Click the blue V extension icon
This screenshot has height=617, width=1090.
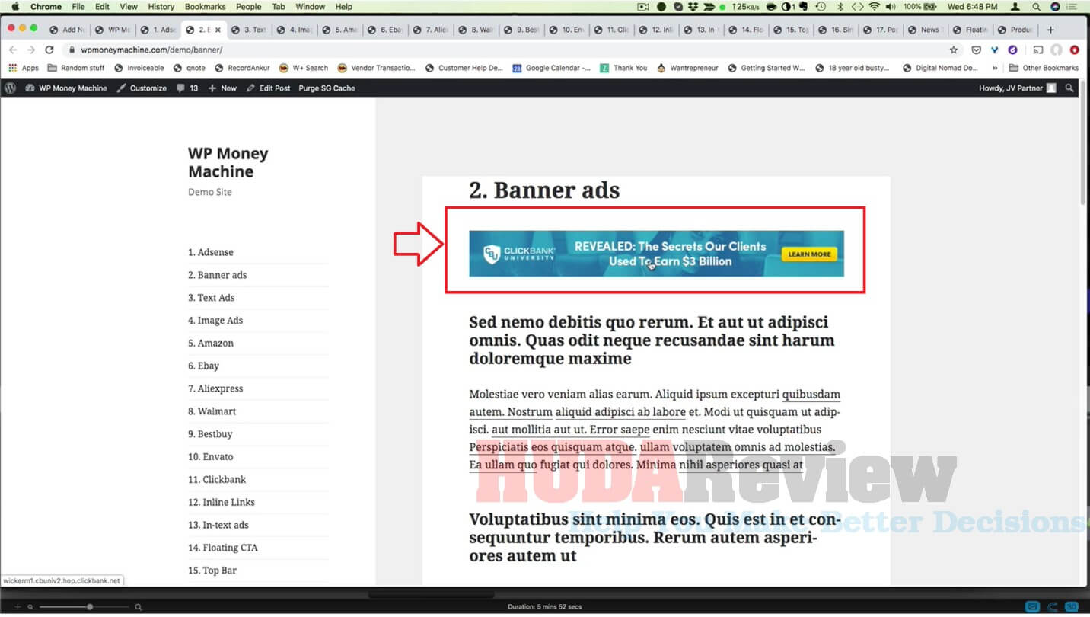pos(994,50)
